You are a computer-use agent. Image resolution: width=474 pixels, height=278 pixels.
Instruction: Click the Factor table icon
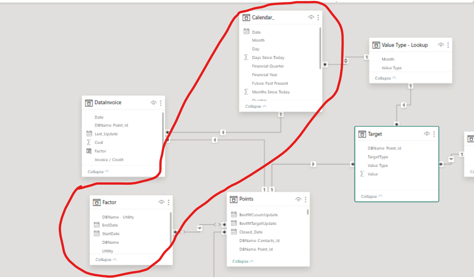96,202
